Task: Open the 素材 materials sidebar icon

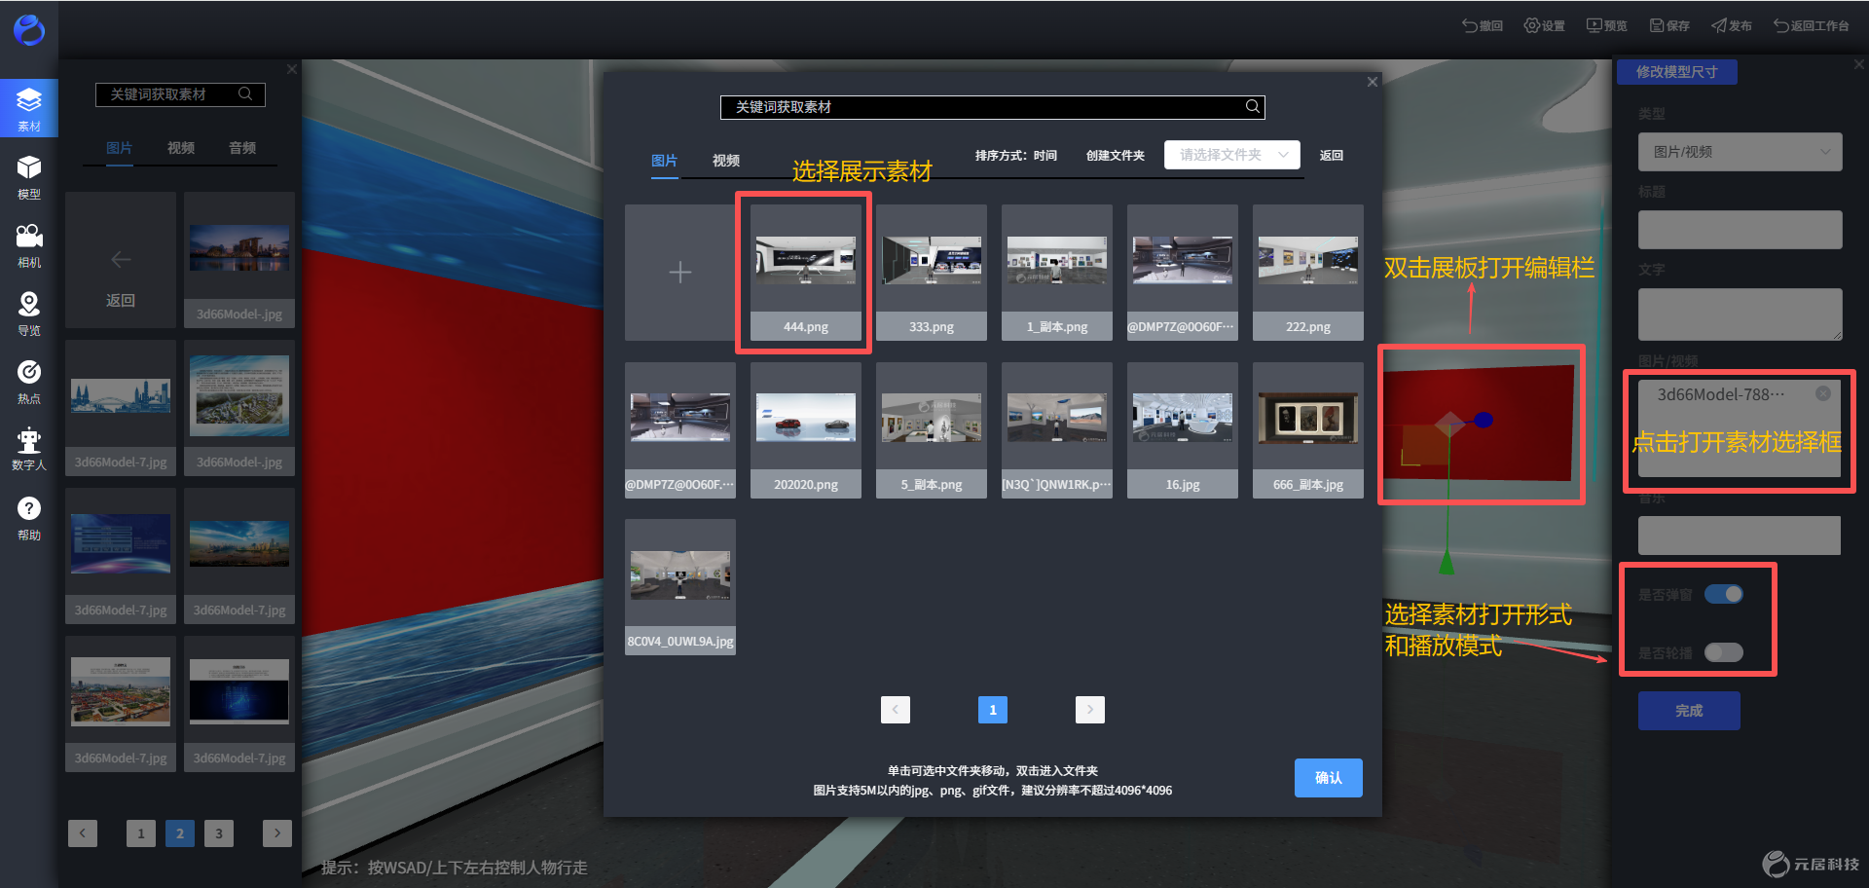Action: pyautogui.click(x=29, y=108)
